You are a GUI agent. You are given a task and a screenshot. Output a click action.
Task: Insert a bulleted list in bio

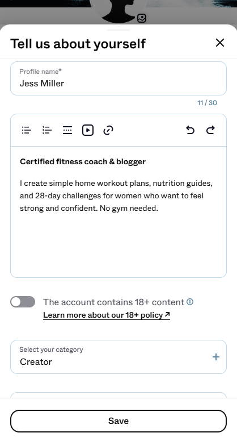(27, 130)
